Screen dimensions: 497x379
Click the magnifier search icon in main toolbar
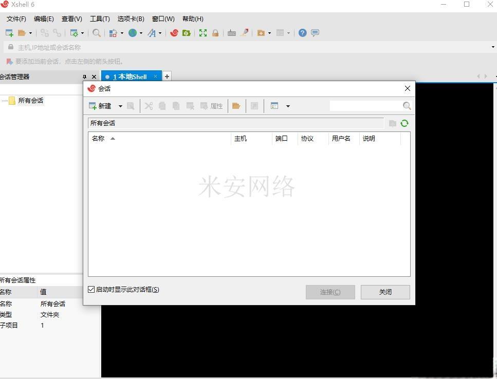click(x=96, y=33)
